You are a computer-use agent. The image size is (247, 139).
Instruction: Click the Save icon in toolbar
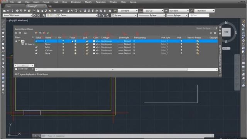pyautogui.click(x=12, y=11)
